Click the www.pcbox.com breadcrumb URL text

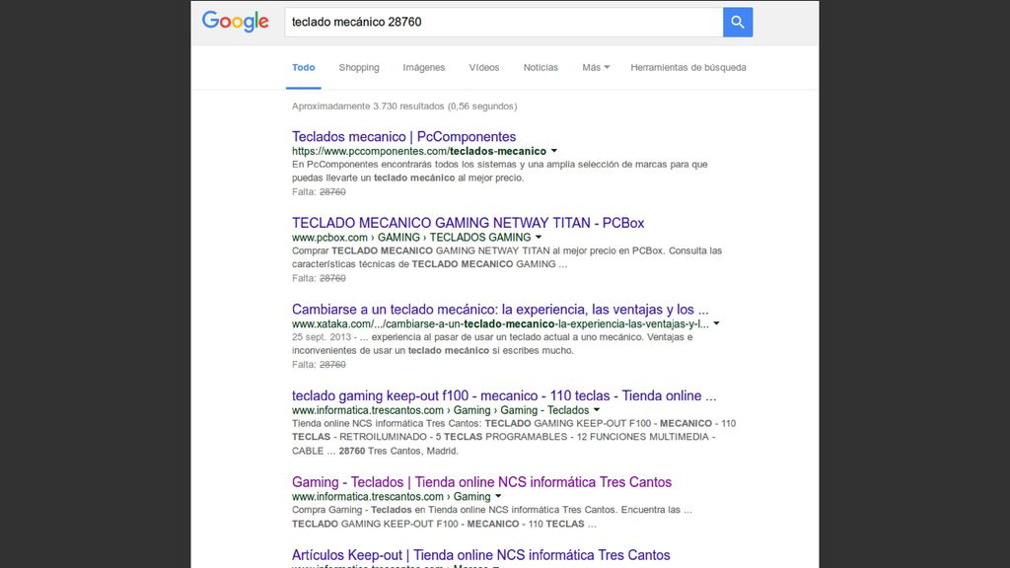411,238
